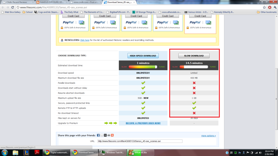Click the red extension icon beside the star
This screenshot has width=278, height=156.
point(270,7)
